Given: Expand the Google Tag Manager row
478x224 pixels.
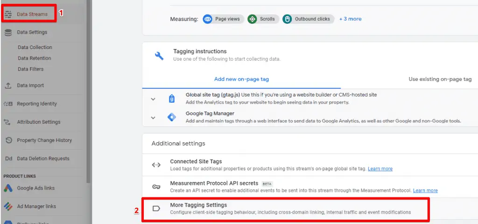Looking at the screenshot, I should tap(153, 118).
